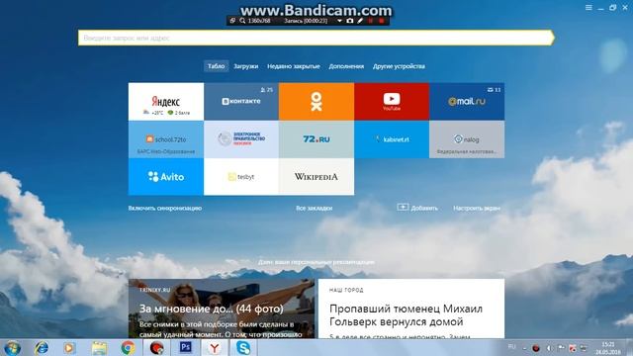The height and width of the screenshot is (356, 633).
Task: Open Все закладки link
Action: tap(315, 209)
